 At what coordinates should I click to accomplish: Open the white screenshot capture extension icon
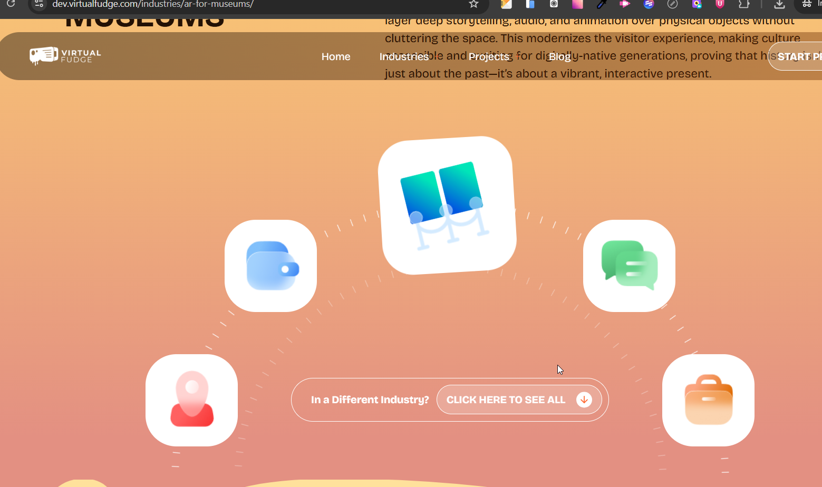tap(554, 4)
